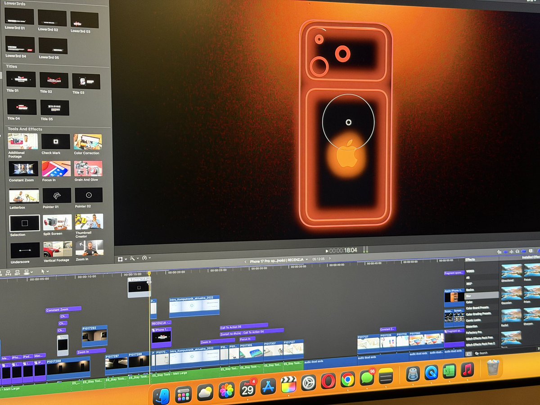Launch Opera browser from the Dock
This screenshot has width=540, height=405.
point(328,381)
